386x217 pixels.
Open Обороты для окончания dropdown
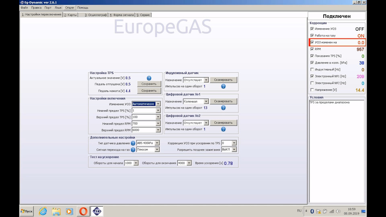189,163
